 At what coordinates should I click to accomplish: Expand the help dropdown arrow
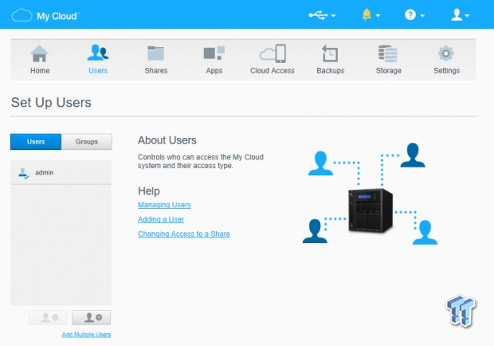(x=422, y=15)
